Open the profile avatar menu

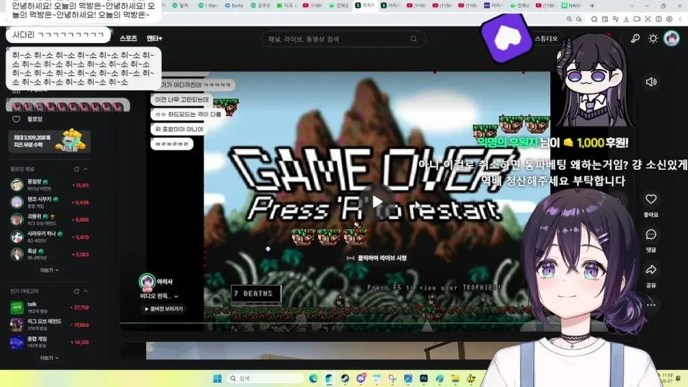pyautogui.click(x=672, y=39)
